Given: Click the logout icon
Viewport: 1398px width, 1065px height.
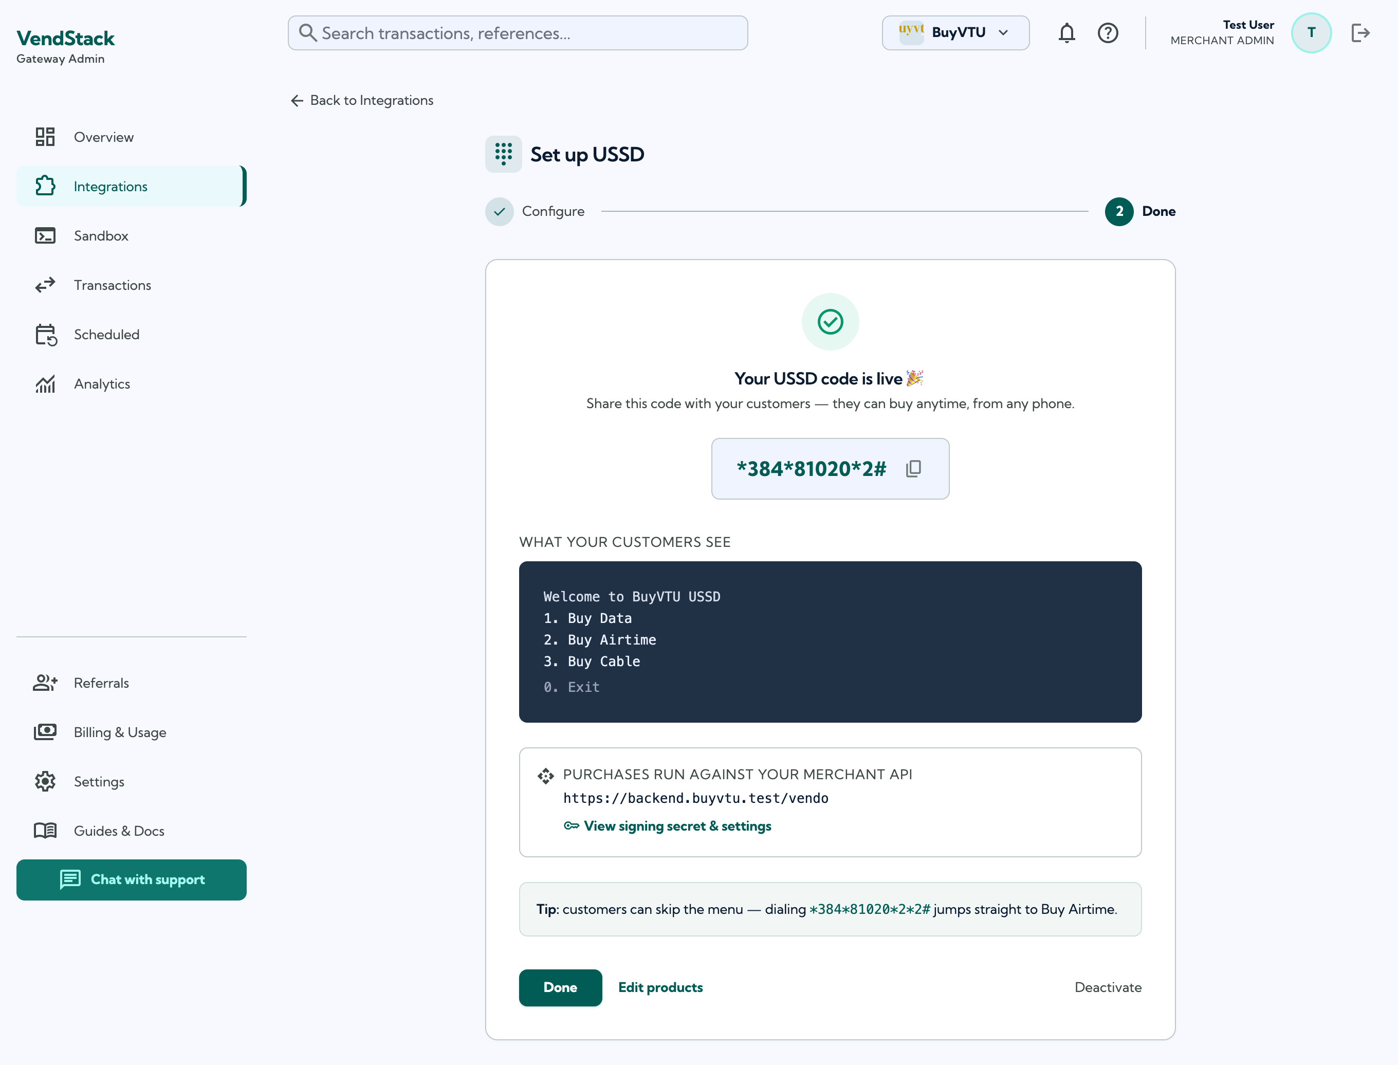Looking at the screenshot, I should click(x=1360, y=33).
